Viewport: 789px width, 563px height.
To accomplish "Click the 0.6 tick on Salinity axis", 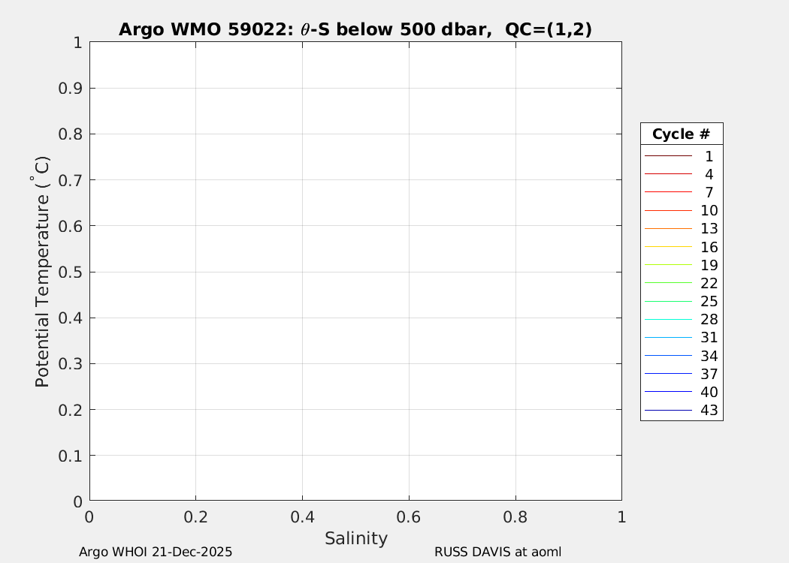I will [x=409, y=517].
